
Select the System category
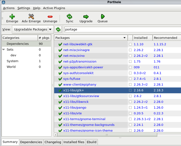[x=26, y=61]
